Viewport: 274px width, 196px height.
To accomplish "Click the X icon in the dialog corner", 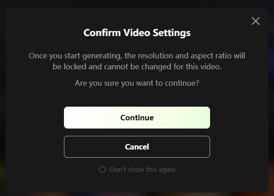I will [x=256, y=21].
